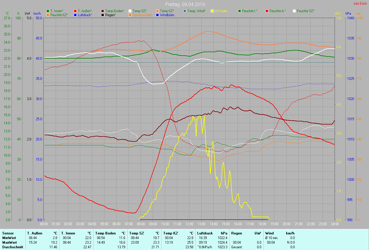Click the dark red Temp Boden legend swatch
Image resolution: width=369 pixels, height=250 pixels.
click(x=103, y=11)
